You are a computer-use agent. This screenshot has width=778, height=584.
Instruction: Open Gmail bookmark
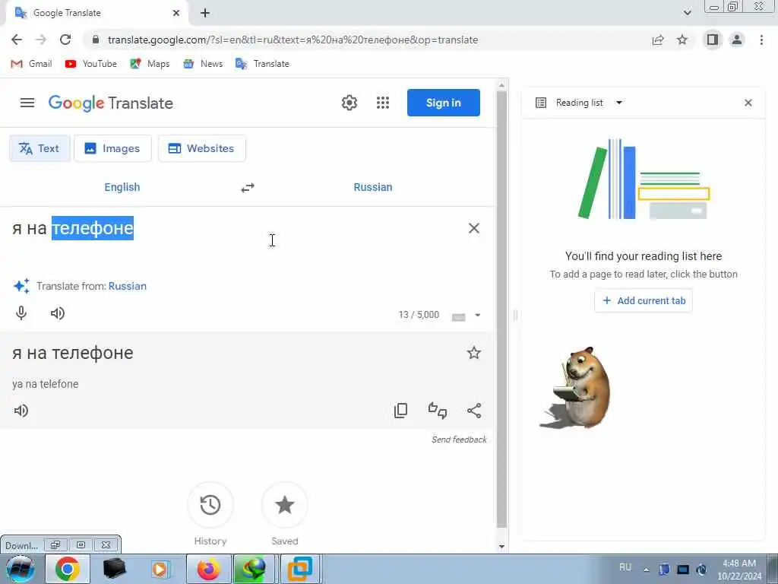(32, 64)
